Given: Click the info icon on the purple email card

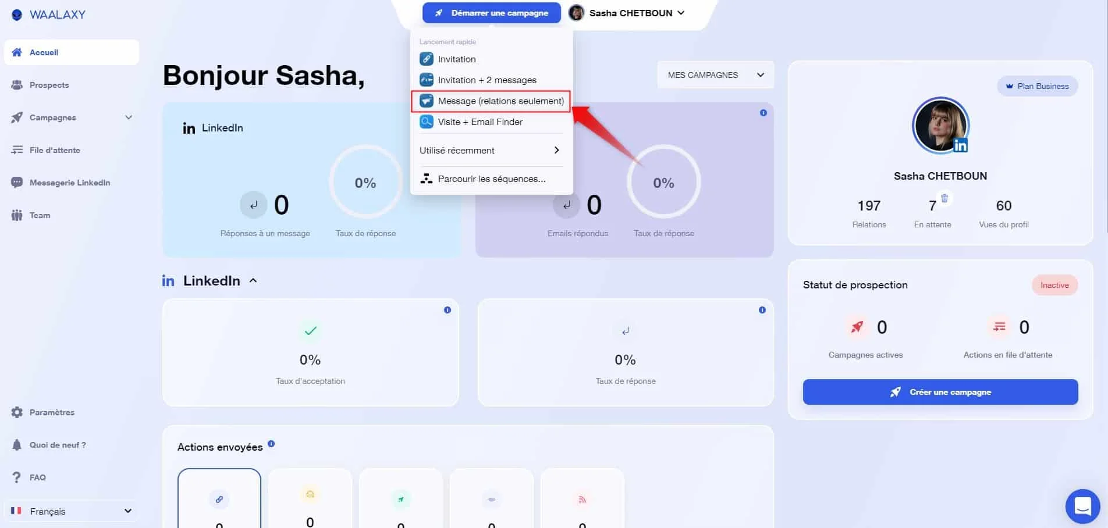Looking at the screenshot, I should 763,113.
